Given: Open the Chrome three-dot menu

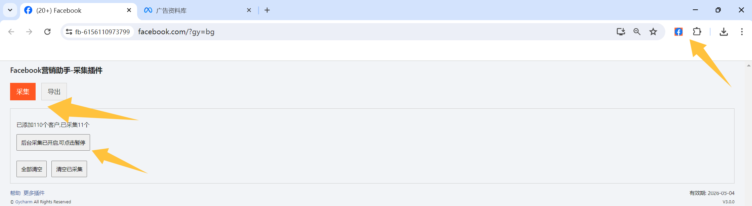Looking at the screenshot, I should pyautogui.click(x=742, y=32).
